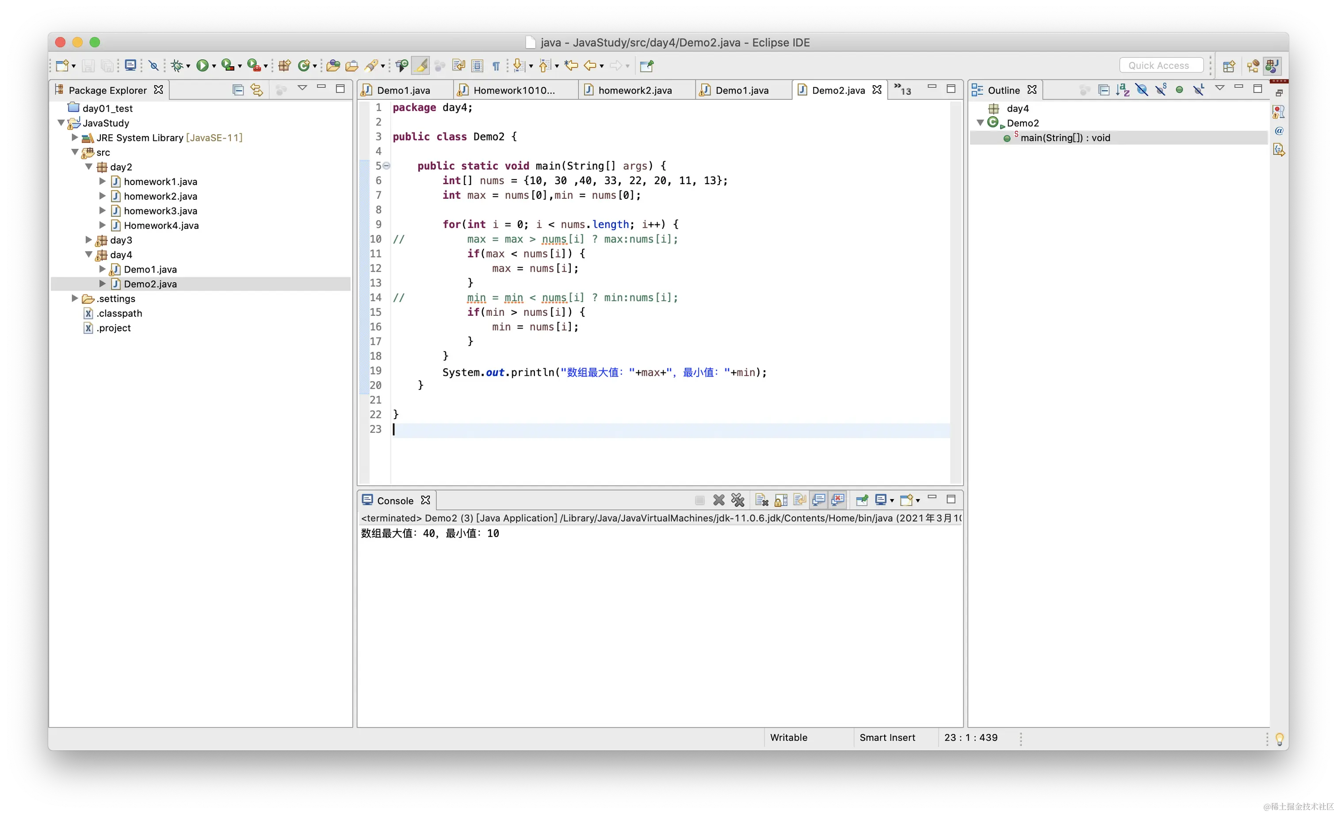Toggle Show Whitespace Characters pilcrow

point(496,65)
